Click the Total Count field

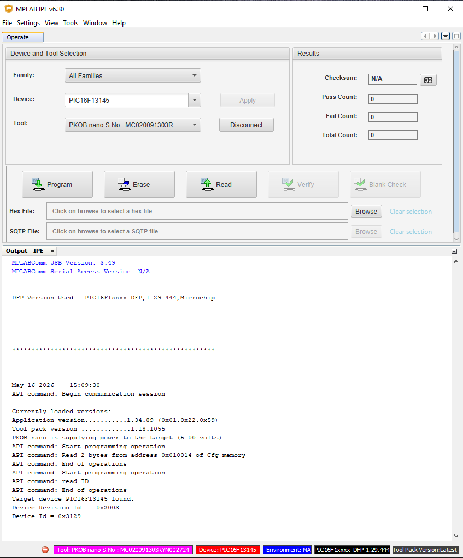pos(393,135)
